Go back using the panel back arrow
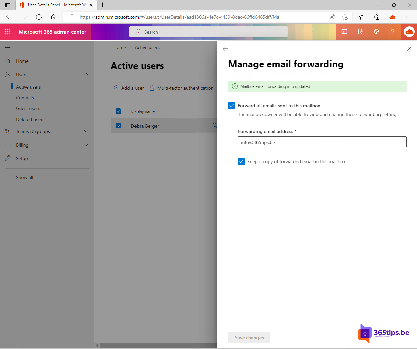The image size is (417, 349). pos(225,49)
